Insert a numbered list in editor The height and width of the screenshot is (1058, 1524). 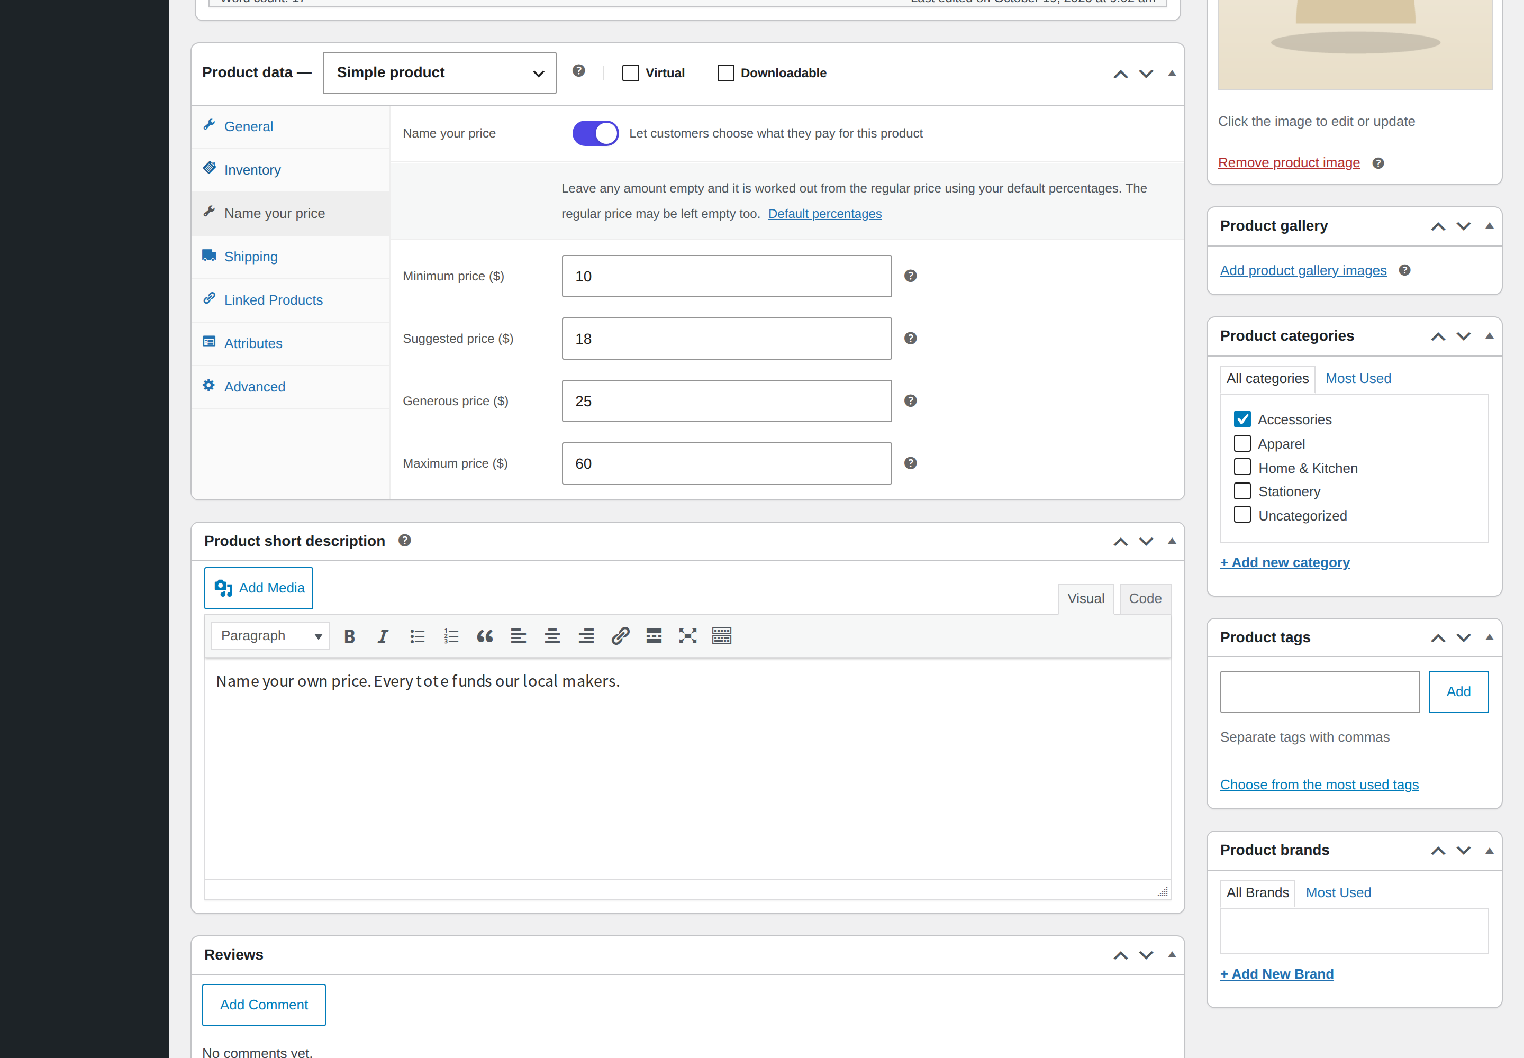tap(451, 636)
